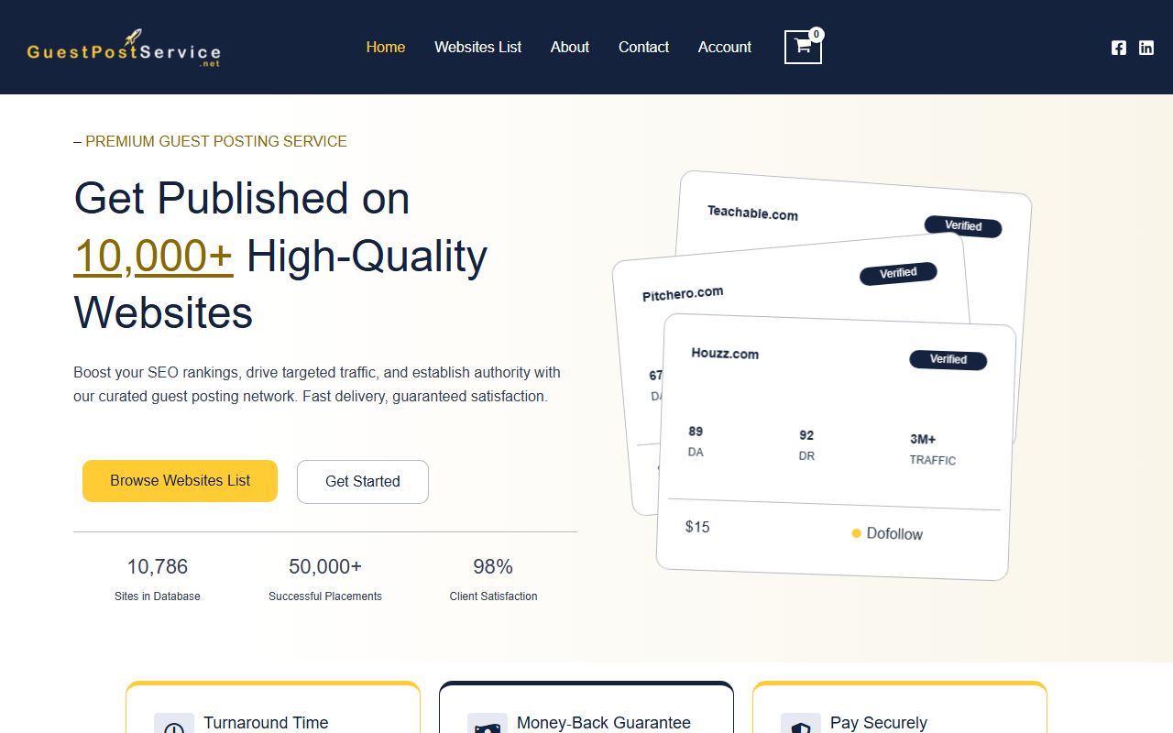Open the Facebook page icon
1173x733 pixels.
point(1119,48)
